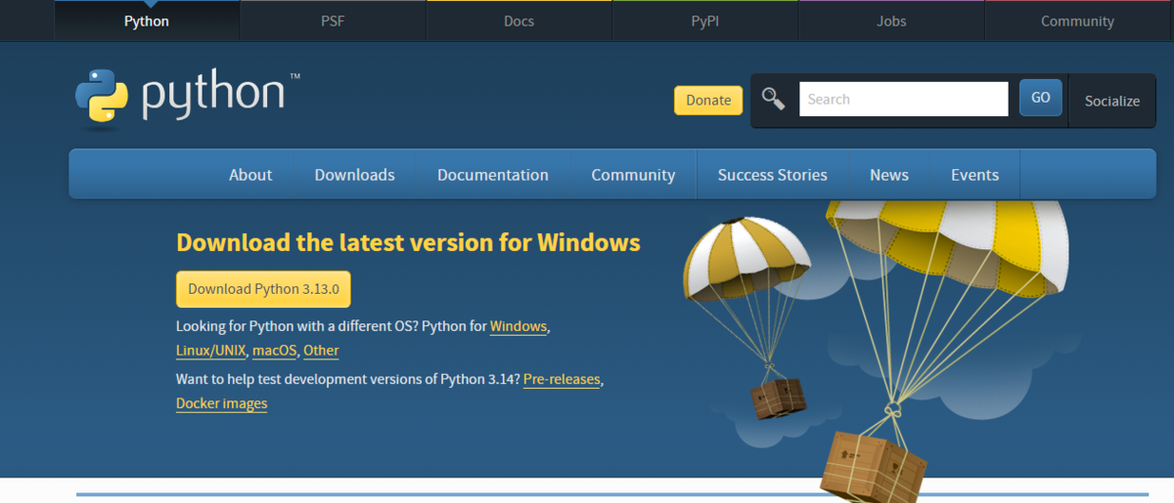
Task: Open the Events navigation menu
Action: (x=974, y=175)
